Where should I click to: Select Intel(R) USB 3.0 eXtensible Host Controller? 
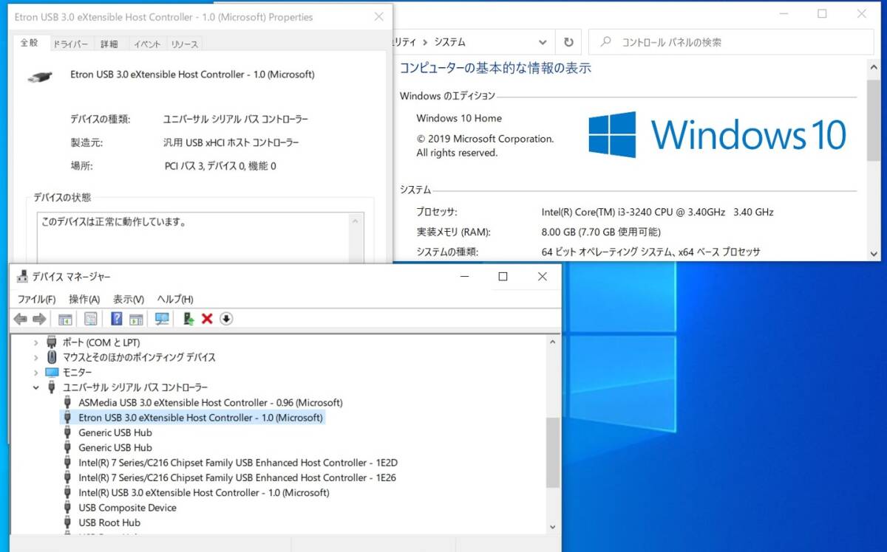click(204, 492)
